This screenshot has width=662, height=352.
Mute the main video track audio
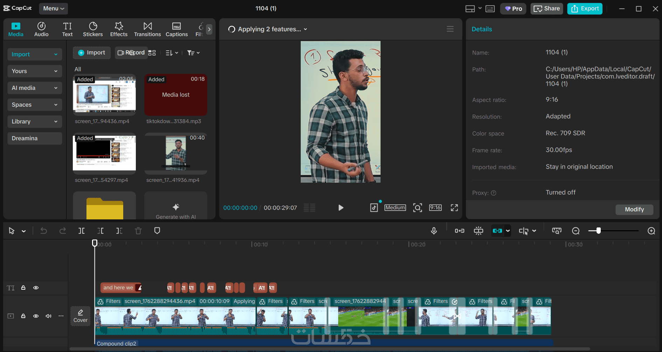(x=48, y=316)
